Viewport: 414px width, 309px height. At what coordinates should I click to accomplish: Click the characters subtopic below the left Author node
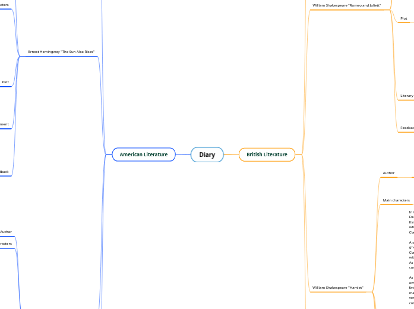5,244
